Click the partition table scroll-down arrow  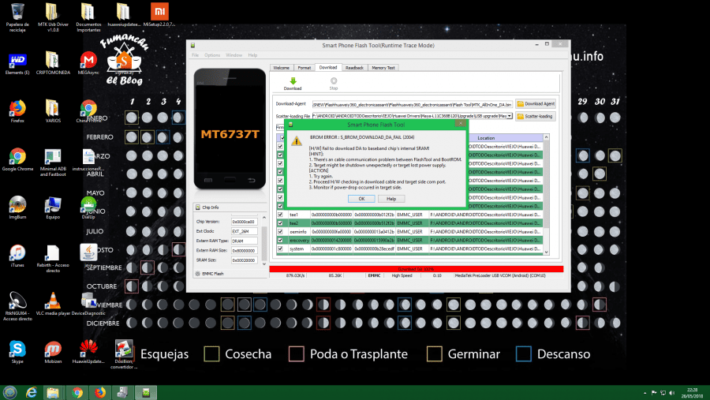click(546, 252)
